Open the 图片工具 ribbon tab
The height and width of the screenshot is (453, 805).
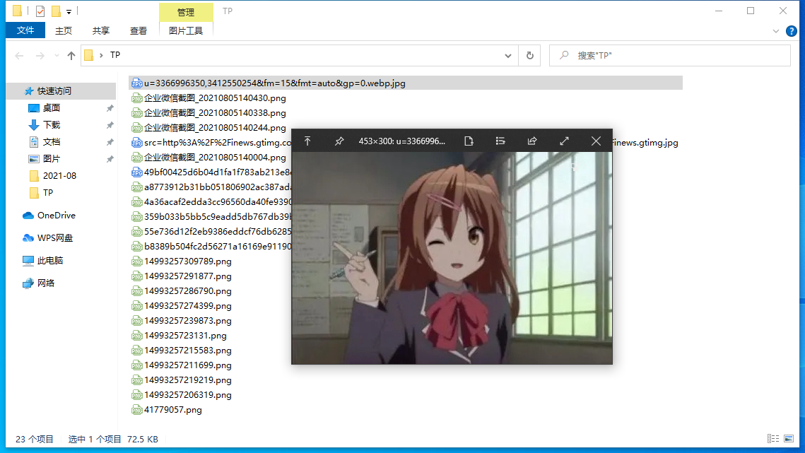pos(186,31)
